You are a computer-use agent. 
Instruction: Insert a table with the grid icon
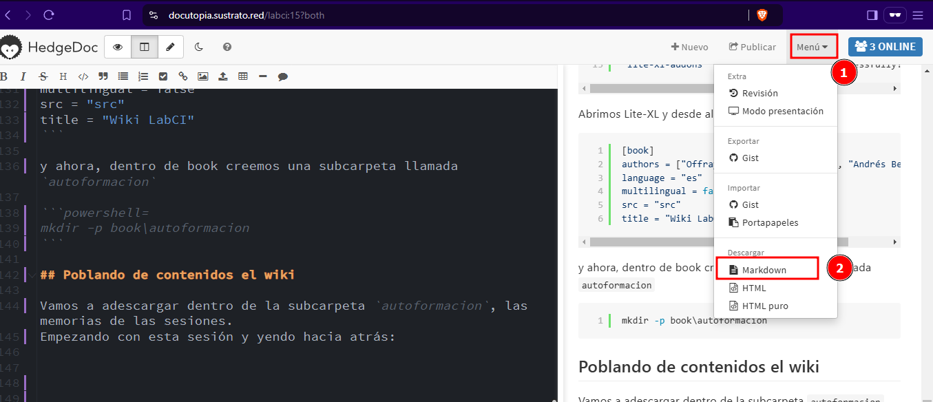click(x=243, y=76)
